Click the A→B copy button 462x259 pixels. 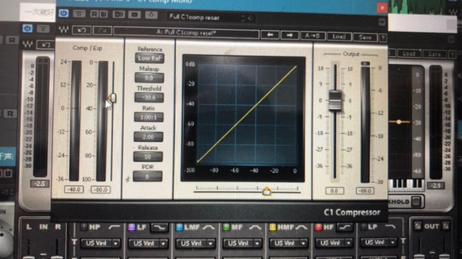point(312,36)
